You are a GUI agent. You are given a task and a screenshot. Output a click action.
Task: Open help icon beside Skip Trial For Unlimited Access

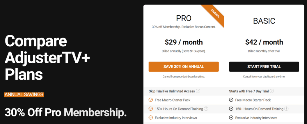(198, 91)
